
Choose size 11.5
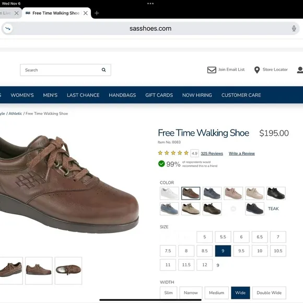point(186,265)
